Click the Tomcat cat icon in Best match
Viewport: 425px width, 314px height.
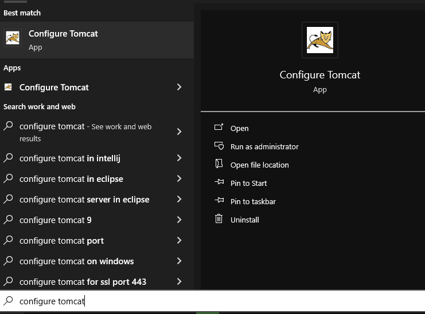(x=13, y=38)
